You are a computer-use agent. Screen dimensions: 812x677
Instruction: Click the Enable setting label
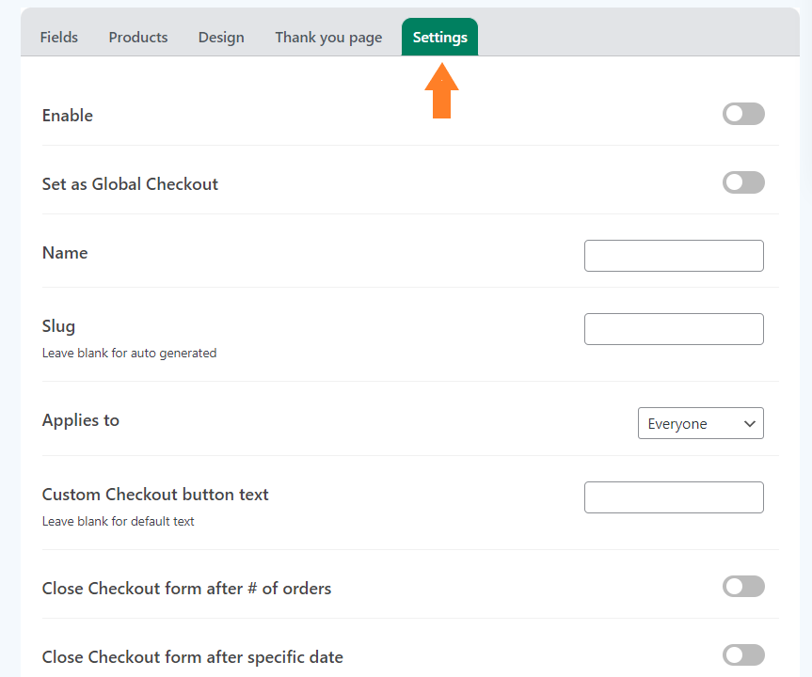coord(68,116)
